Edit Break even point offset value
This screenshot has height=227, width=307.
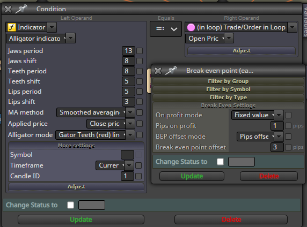pos(277,147)
